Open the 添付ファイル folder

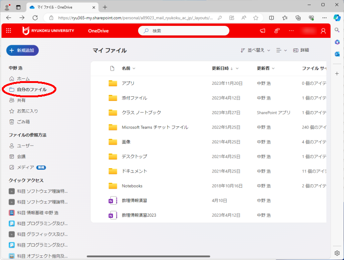tap(134, 98)
